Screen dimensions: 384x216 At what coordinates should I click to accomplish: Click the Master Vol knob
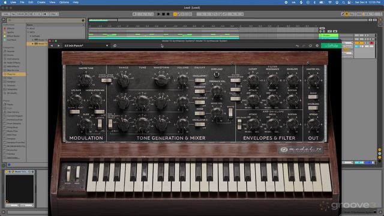pyautogui.click(x=313, y=79)
